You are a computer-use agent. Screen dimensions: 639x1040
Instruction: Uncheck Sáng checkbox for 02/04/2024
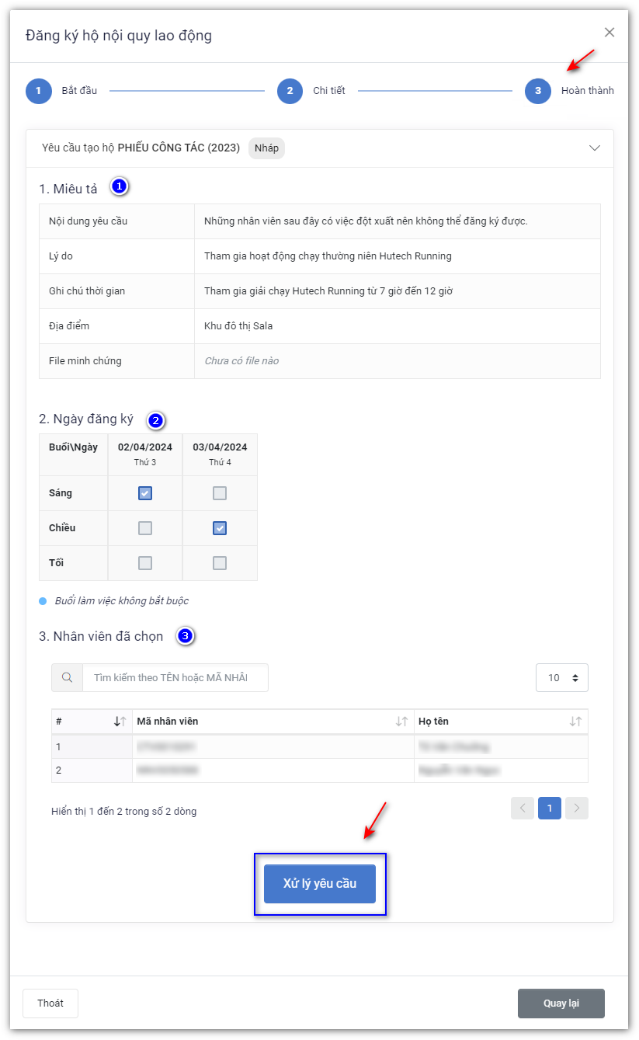pos(145,493)
